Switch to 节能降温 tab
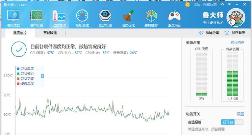This screenshot has width=252, height=135. coord(50,33)
